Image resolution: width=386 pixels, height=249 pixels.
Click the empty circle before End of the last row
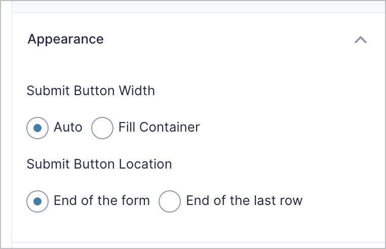(x=170, y=201)
